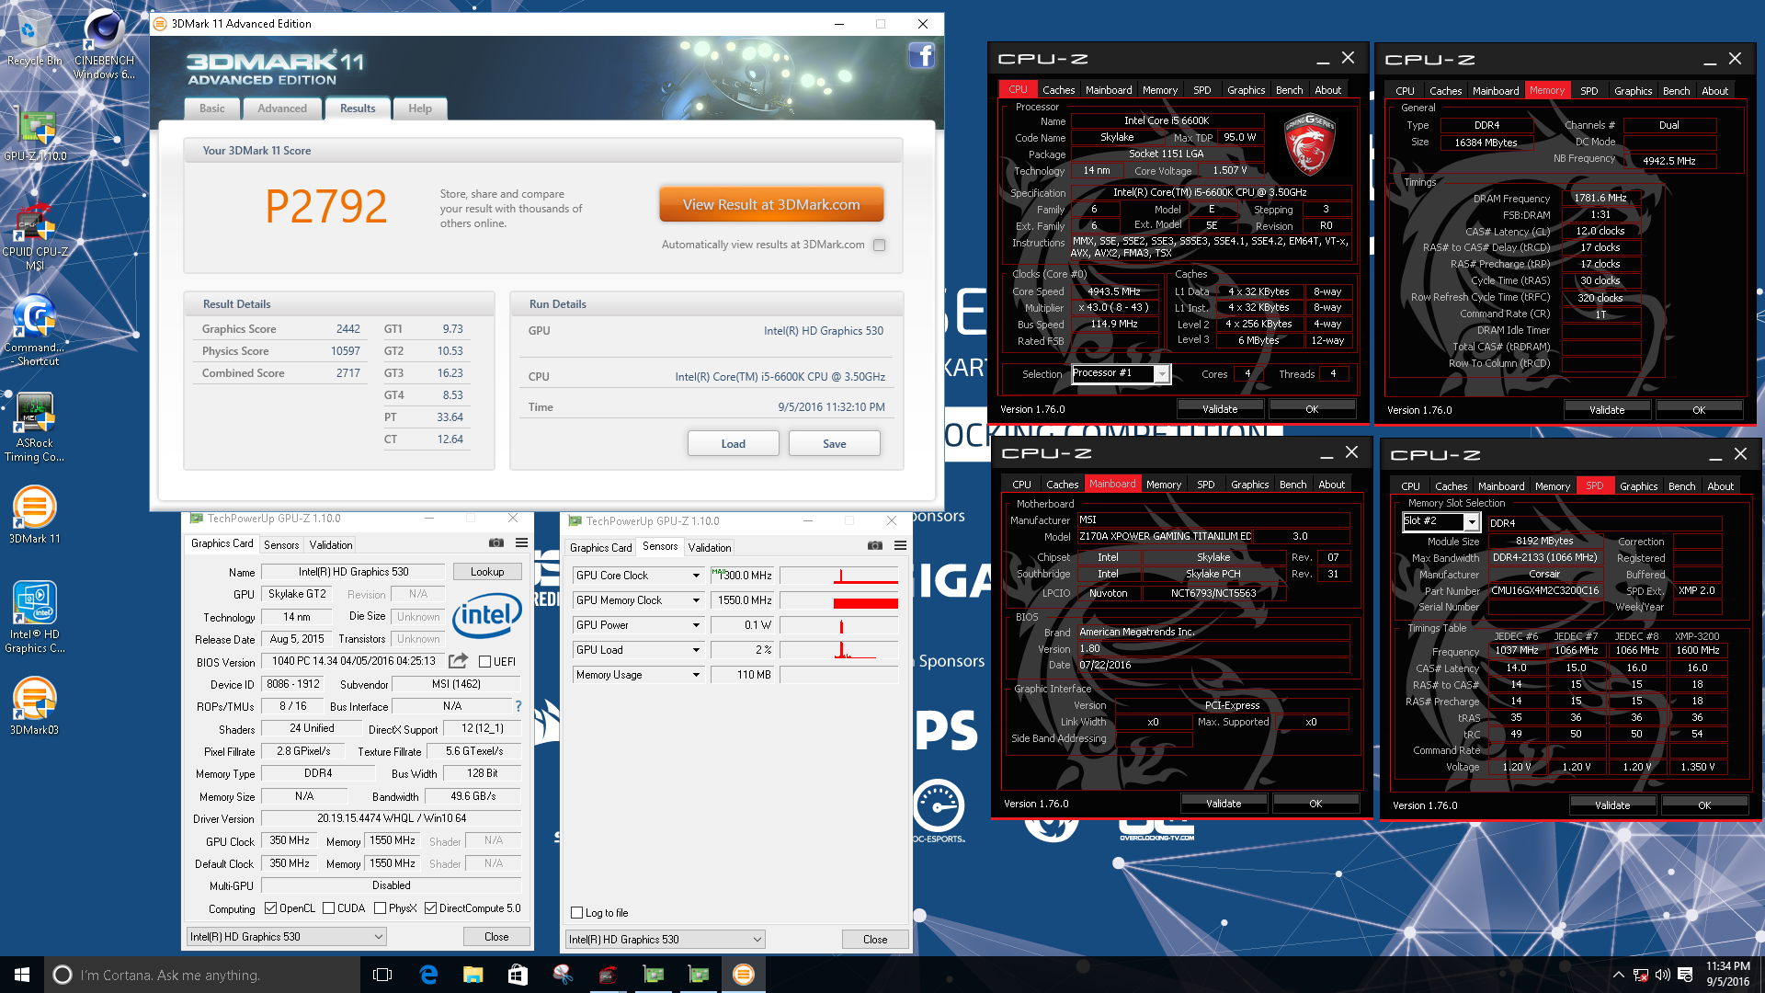The height and width of the screenshot is (993, 1765).
Task: Click View Result at 3DMark.com button
Action: point(771,205)
